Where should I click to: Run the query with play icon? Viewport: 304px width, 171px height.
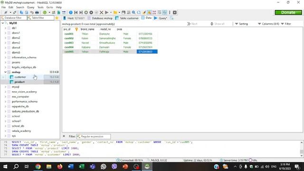106,12
